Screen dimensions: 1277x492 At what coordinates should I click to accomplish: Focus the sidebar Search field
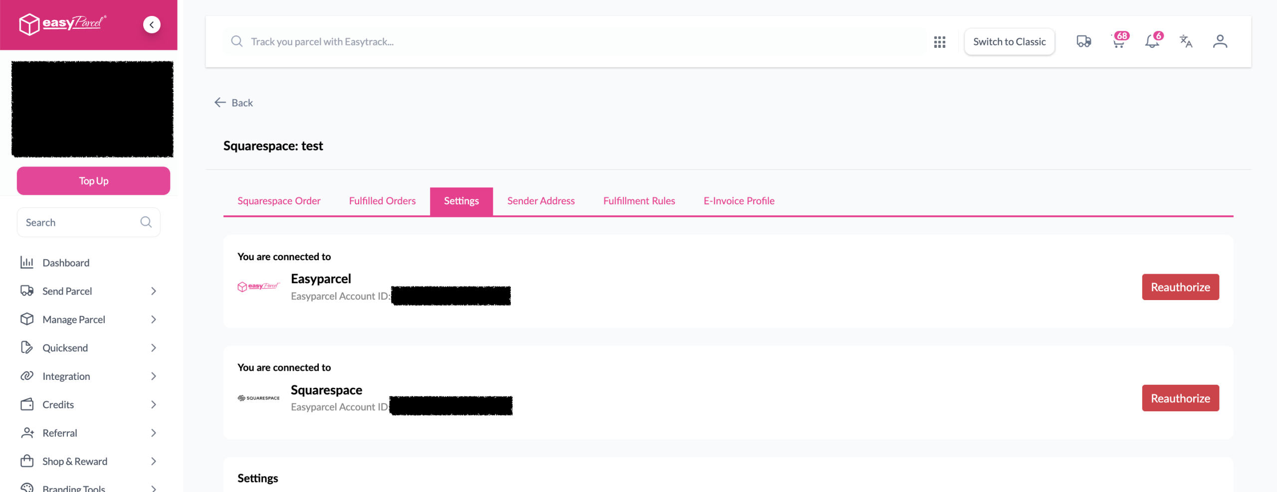(88, 222)
